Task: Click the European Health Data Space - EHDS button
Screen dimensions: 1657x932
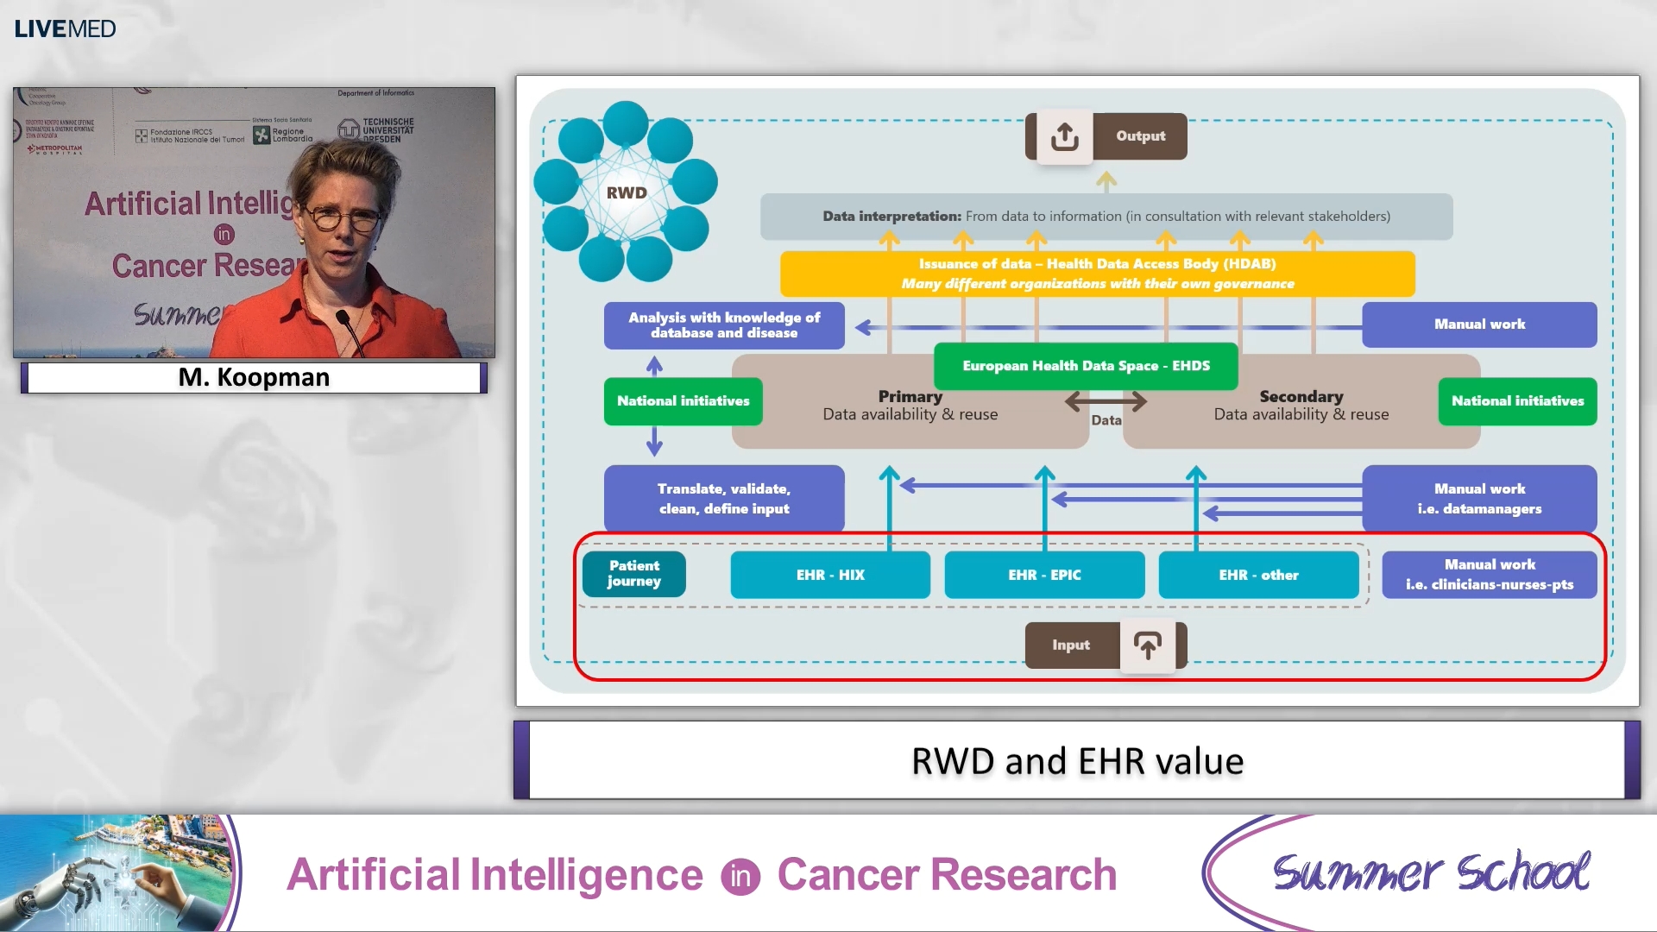Action: [1086, 366]
